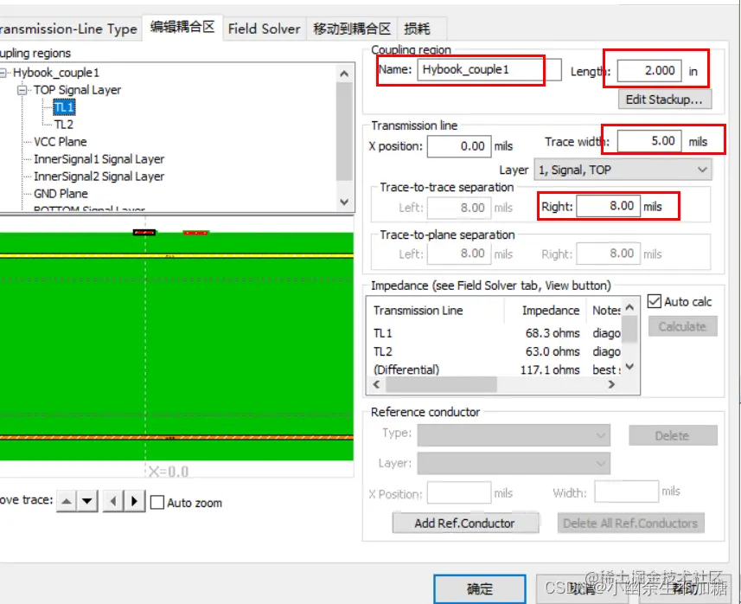Click the Trace width field
The height and width of the screenshot is (604, 741).
coord(649,141)
